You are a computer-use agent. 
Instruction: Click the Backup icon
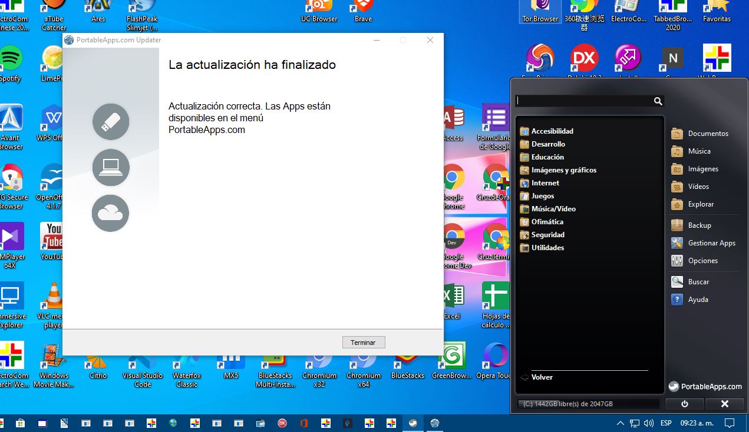pos(677,225)
